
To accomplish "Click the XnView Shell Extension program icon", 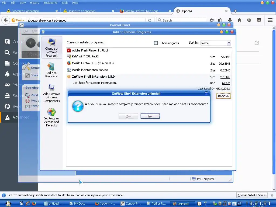I will click(69, 77).
